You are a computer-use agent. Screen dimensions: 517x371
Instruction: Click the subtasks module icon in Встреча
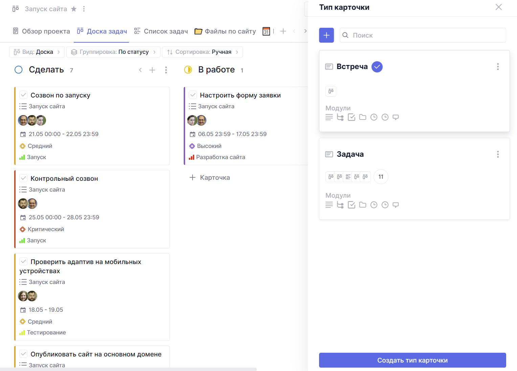(x=340, y=117)
